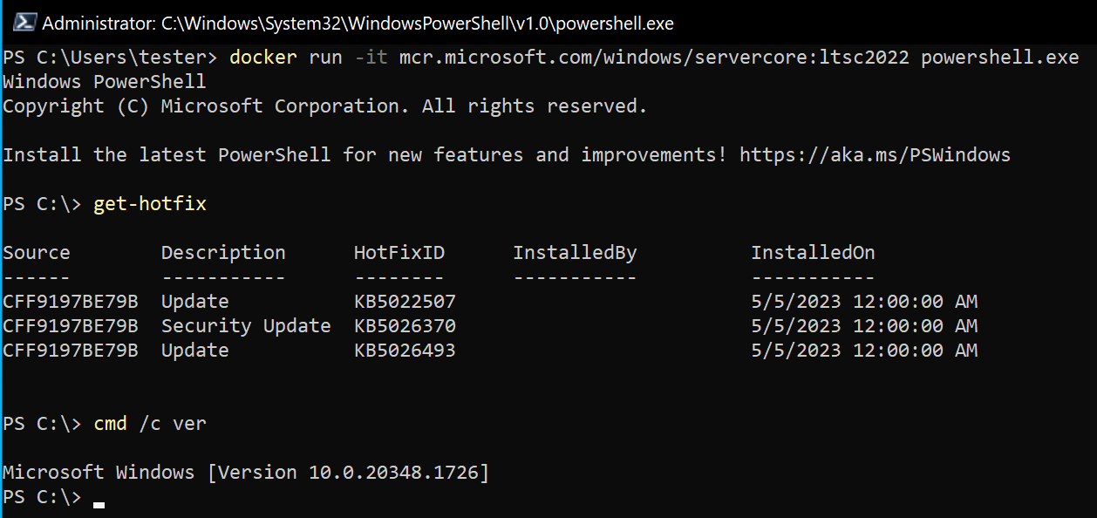Screen dimensions: 1097x518
Task: Click the Description column header
Action: click(222, 252)
